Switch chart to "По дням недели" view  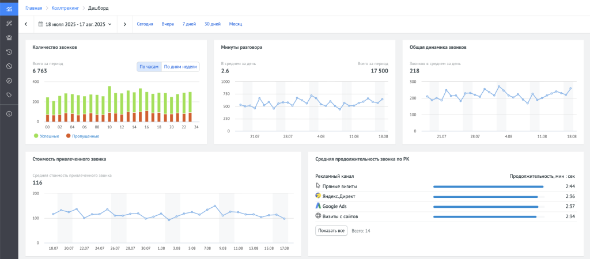click(180, 67)
